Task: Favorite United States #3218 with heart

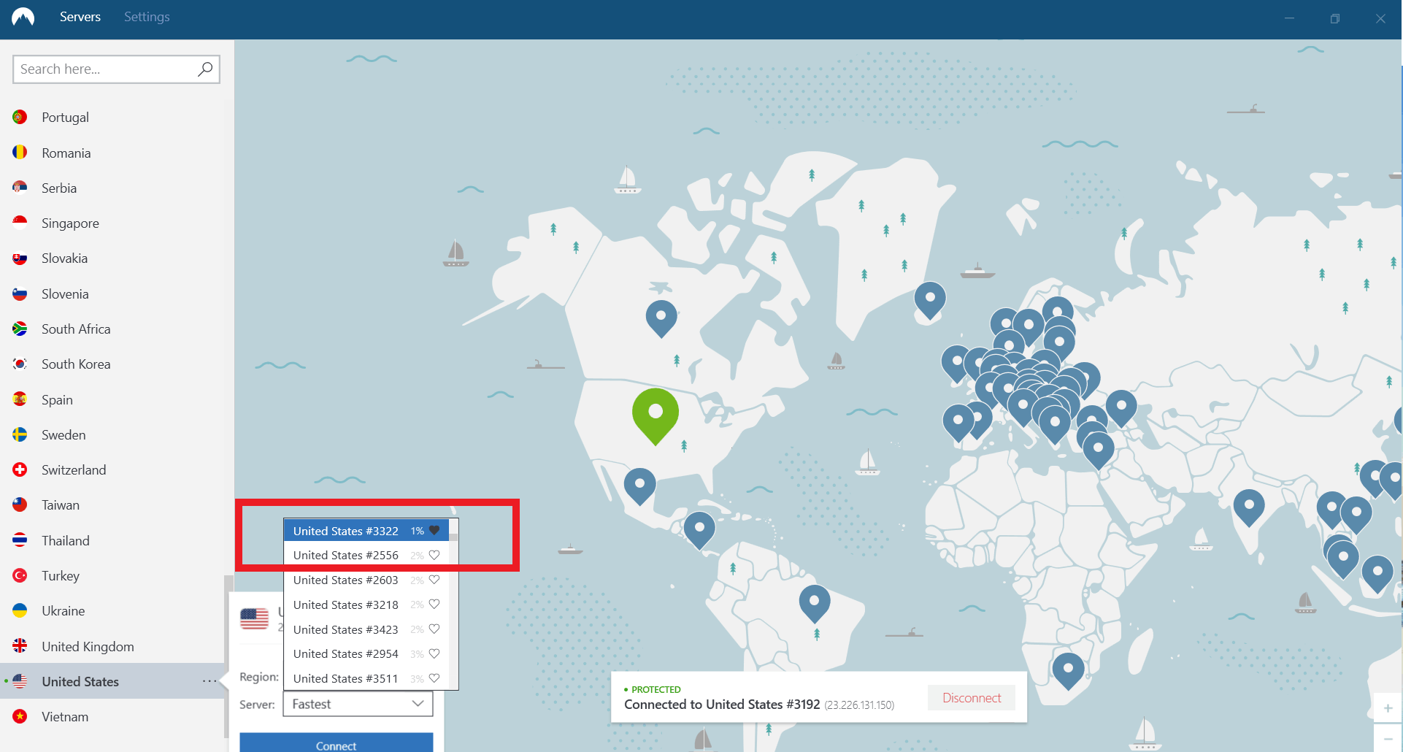Action: [434, 605]
